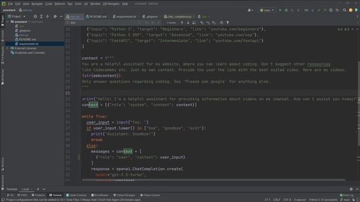Open the Project view dropdown

coord(17,16)
